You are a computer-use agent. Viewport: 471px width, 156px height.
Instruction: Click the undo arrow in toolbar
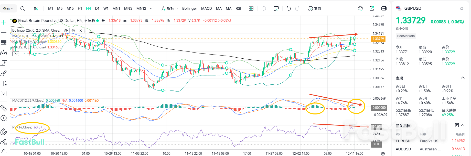(289, 8)
